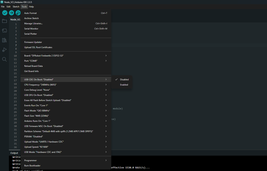Select the Disabled option for USB CDC

coord(124,80)
